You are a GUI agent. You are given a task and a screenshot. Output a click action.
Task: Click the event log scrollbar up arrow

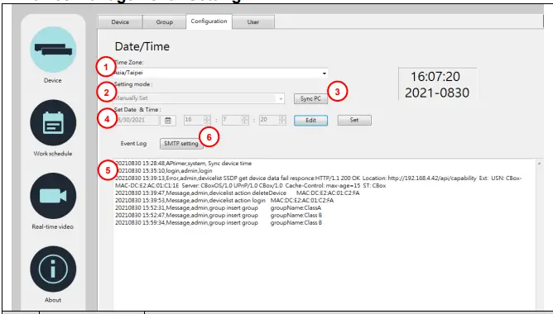tap(539, 164)
